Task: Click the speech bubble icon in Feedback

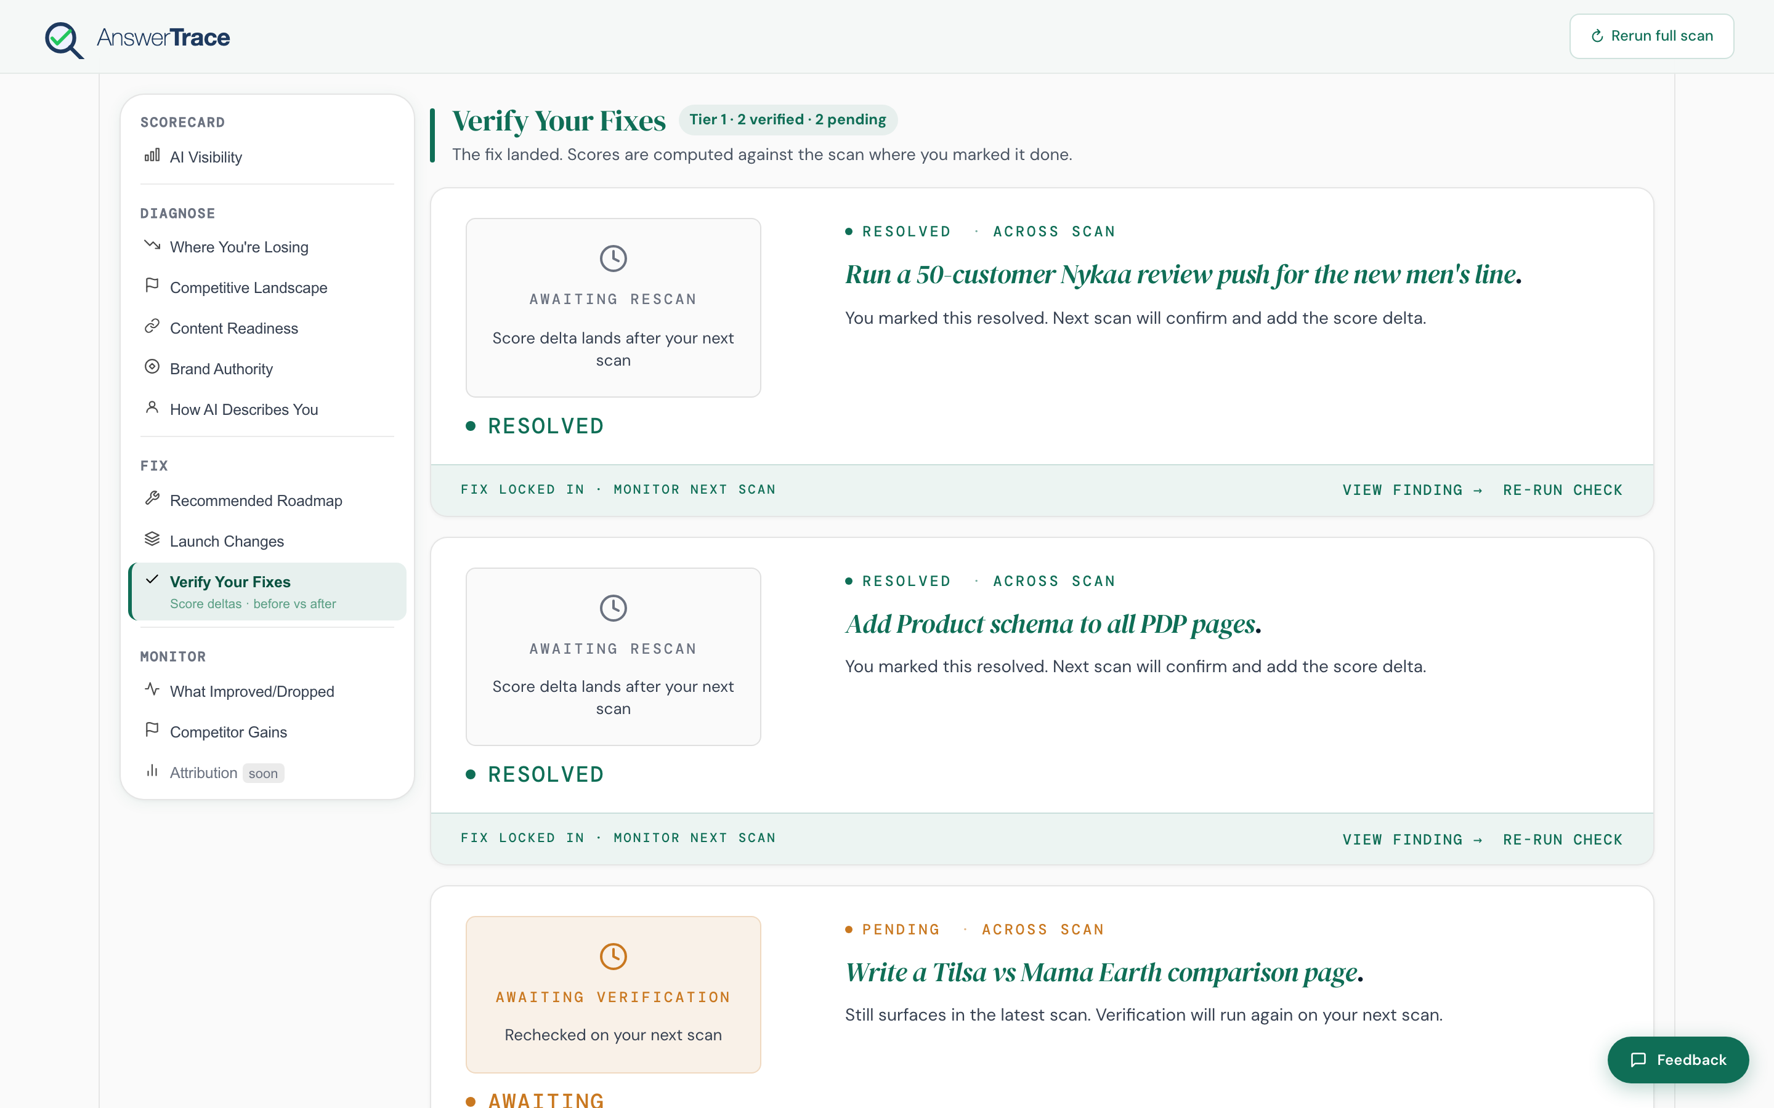Action: coord(1638,1059)
